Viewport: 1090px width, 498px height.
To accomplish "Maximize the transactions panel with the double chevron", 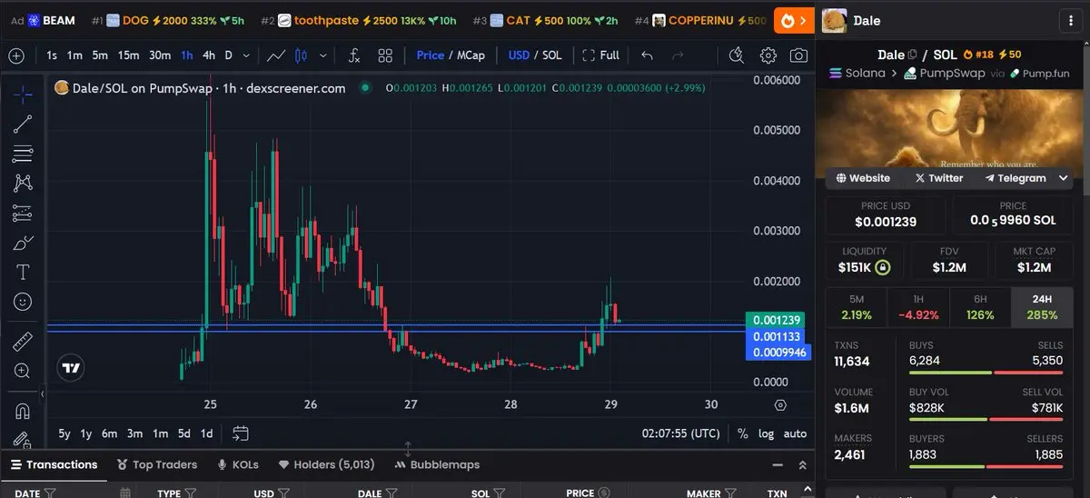I will click(x=802, y=464).
